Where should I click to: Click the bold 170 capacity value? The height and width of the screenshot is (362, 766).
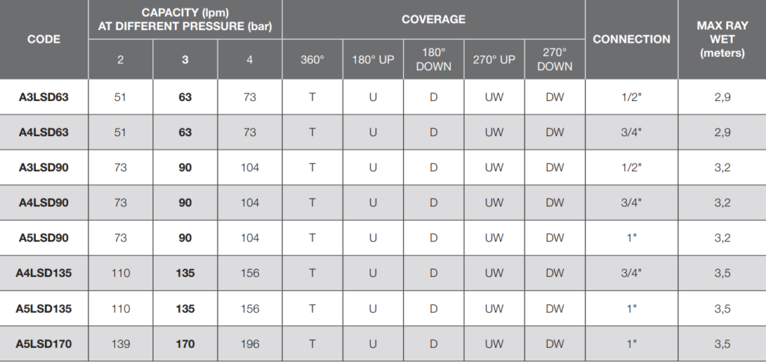pos(185,343)
